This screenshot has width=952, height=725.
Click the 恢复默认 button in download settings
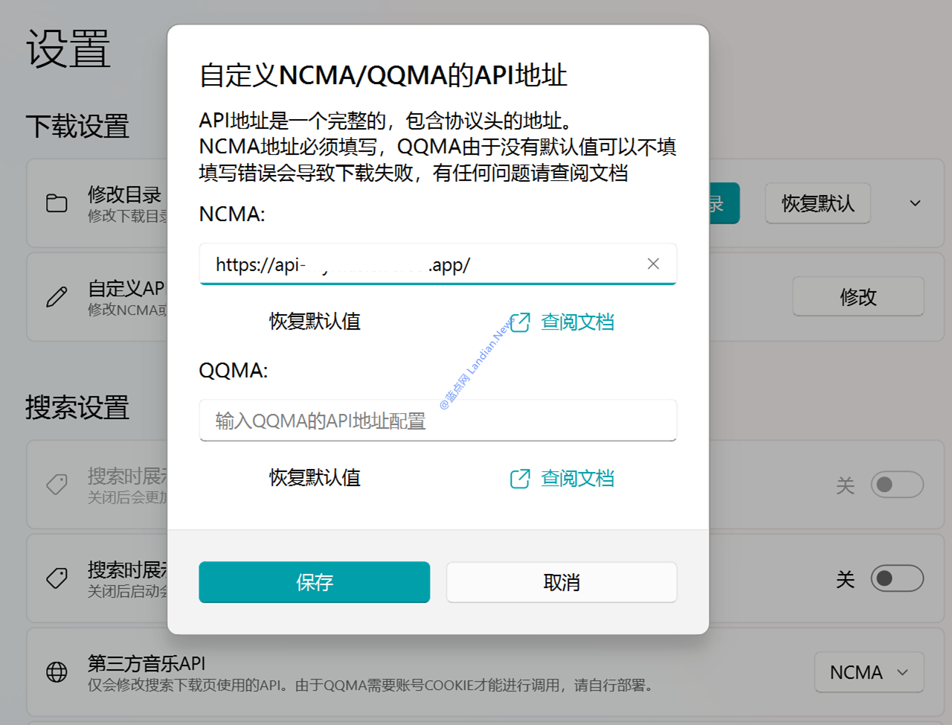pos(817,203)
